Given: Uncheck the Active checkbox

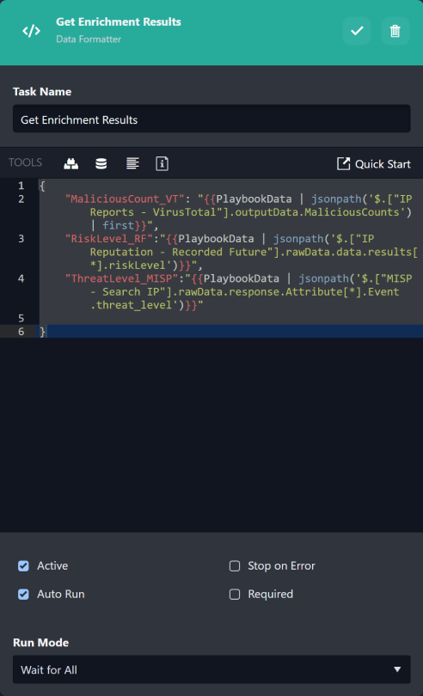Looking at the screenshot, I should coord(23,566).
